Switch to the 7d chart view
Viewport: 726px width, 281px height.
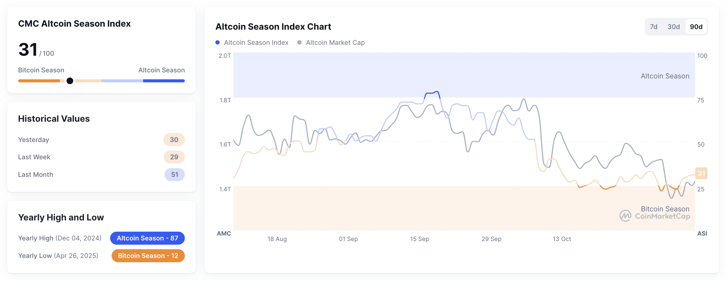(x=654, y=27)
